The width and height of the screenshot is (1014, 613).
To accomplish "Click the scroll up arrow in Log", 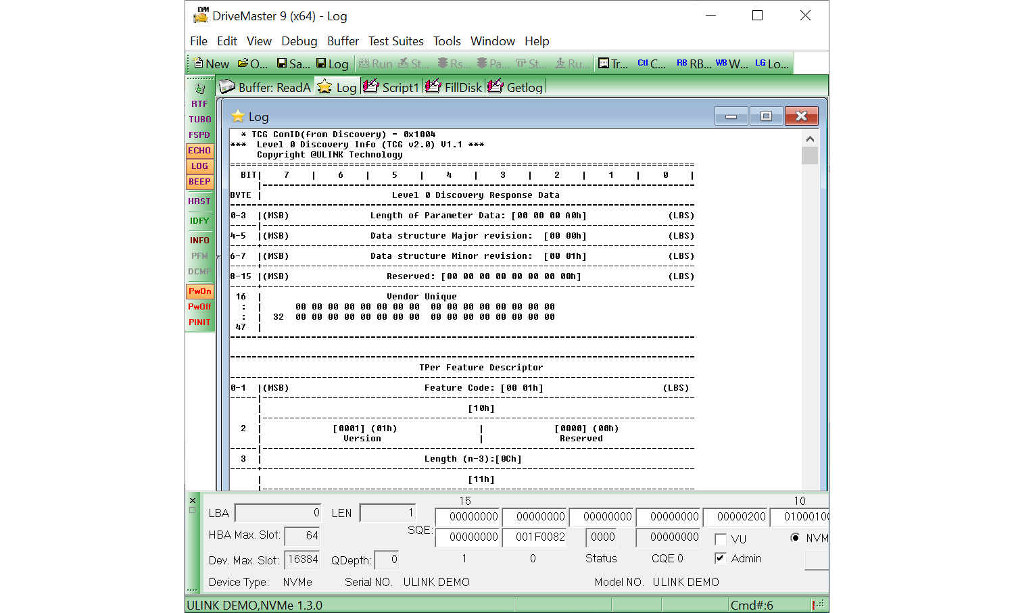I will [x=810, y=139].
